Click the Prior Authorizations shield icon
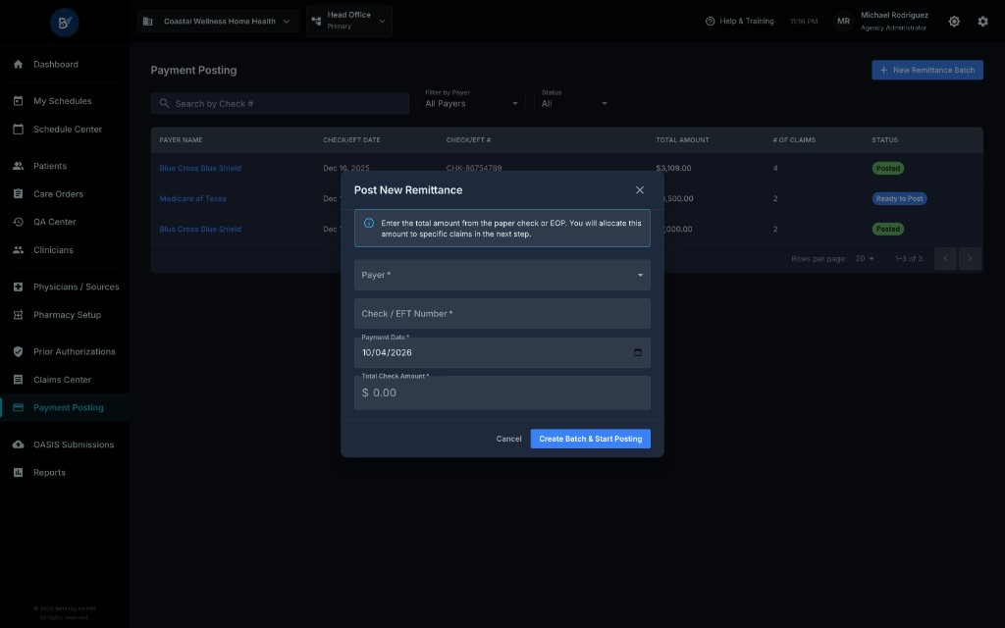Image resolution: width=1005 pixels, height=628 pixels. click(x=18, y=351)
